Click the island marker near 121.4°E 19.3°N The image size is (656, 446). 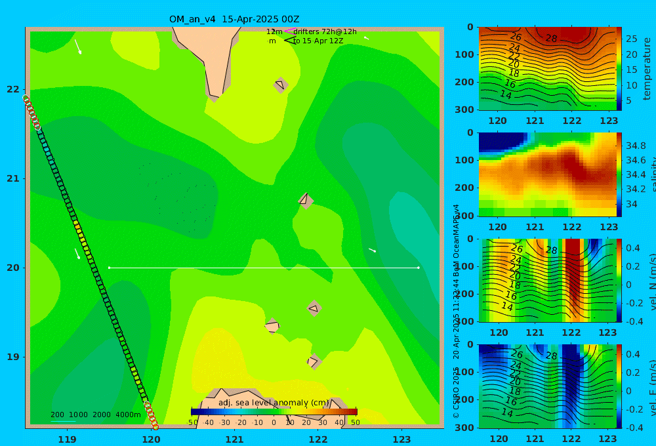[272, 326]
